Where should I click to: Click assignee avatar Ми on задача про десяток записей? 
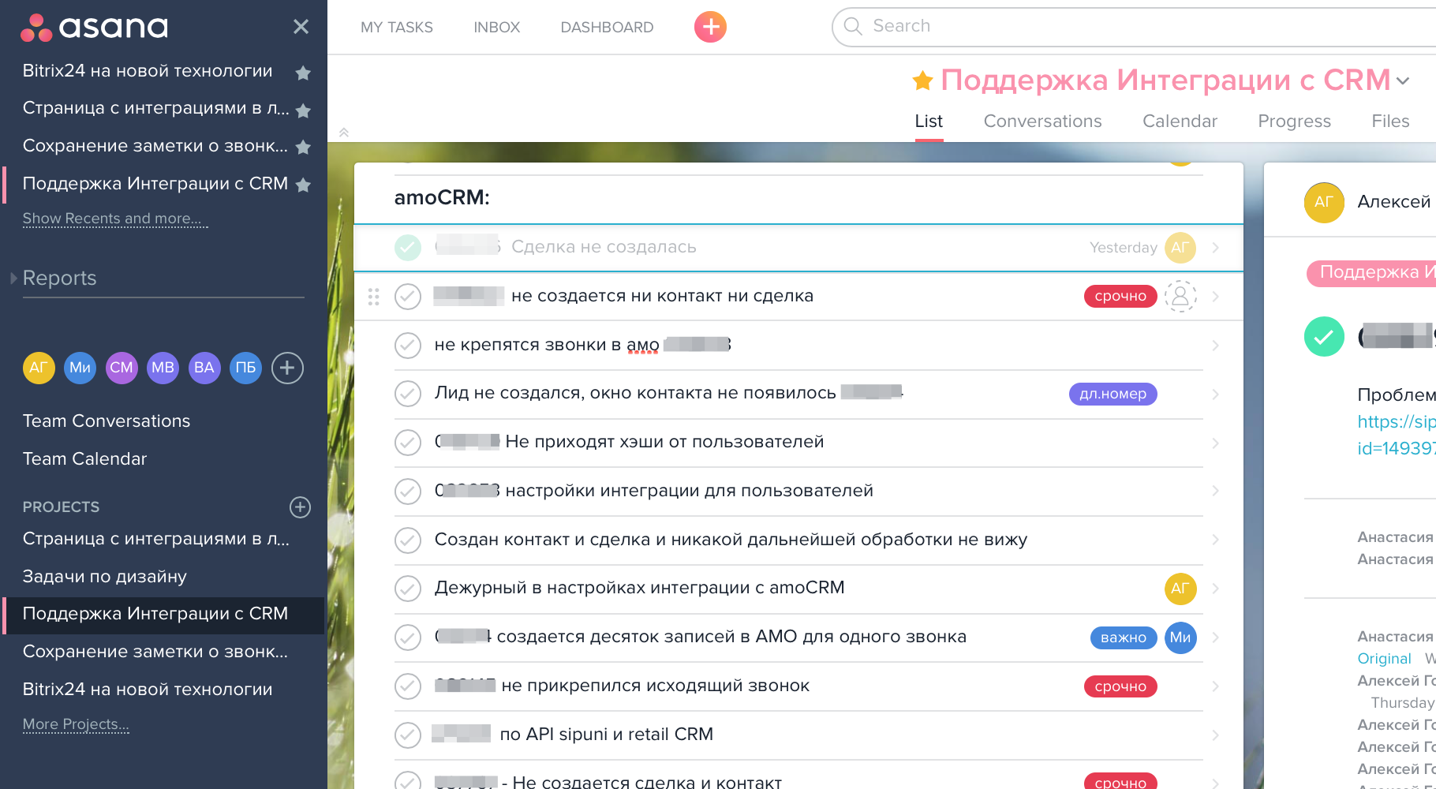[1180, 638]
